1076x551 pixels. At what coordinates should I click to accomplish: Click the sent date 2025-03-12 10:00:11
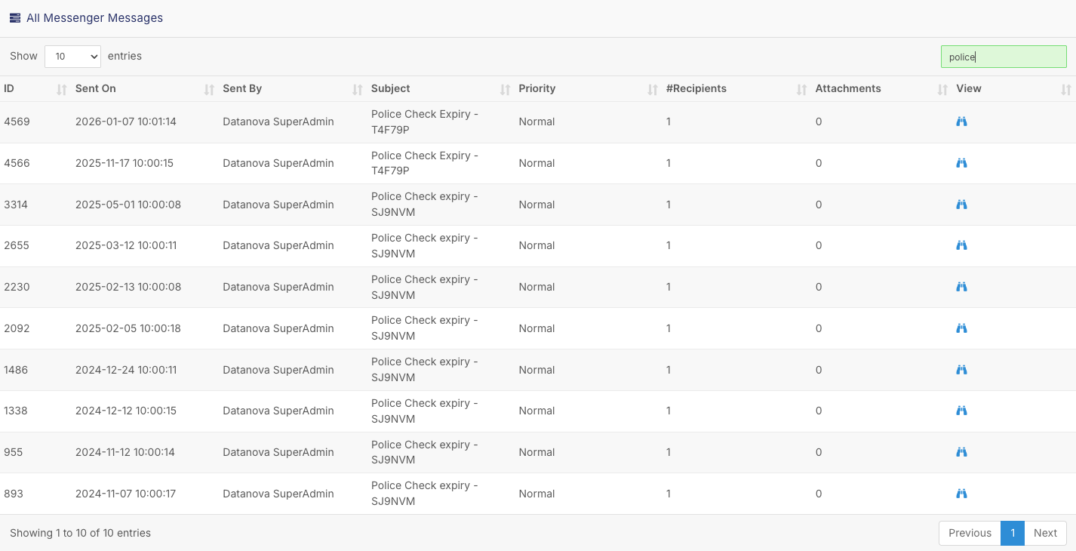click(126, 245)
